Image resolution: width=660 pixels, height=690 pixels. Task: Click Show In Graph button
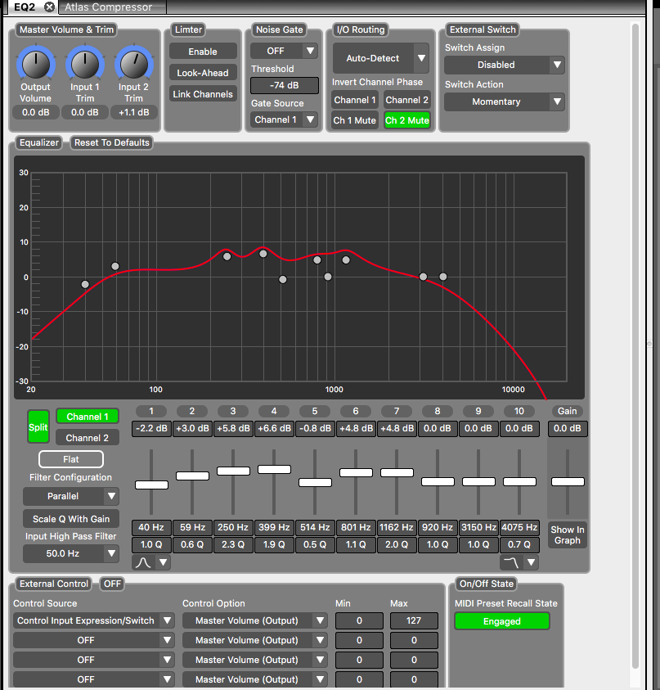[568, 534]
